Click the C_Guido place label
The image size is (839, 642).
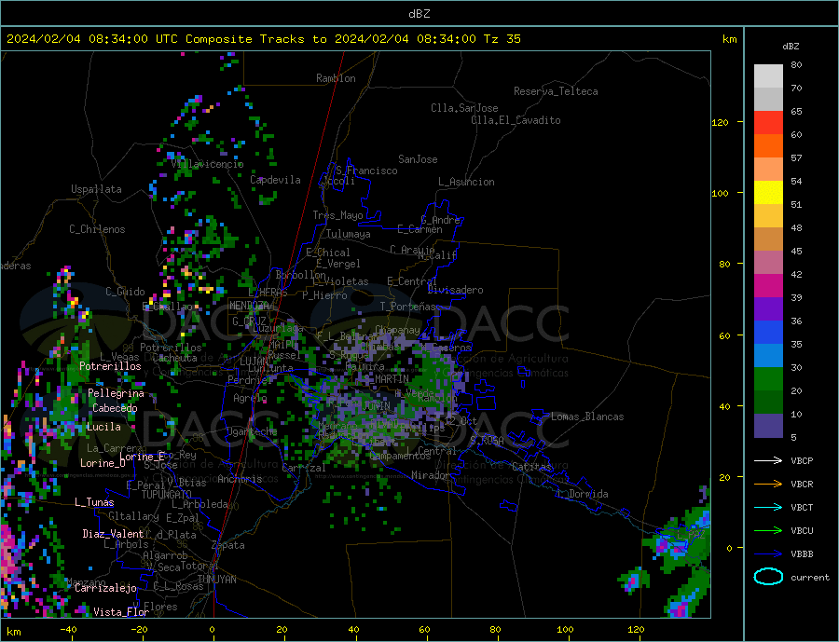click(x=125, y=292)
